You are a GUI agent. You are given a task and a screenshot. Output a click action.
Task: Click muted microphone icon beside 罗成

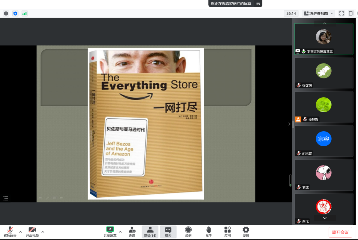click(299, 187)
